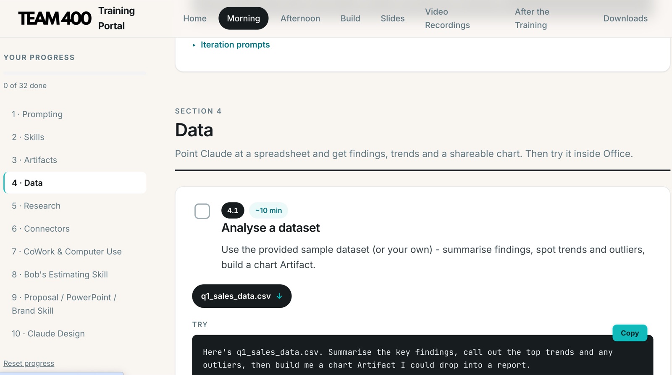Click the Data section heading
This screenshot has width=672, height=375.
coord(194,130)
